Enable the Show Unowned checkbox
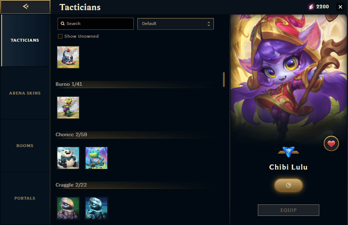 click(x=60, y=36)
